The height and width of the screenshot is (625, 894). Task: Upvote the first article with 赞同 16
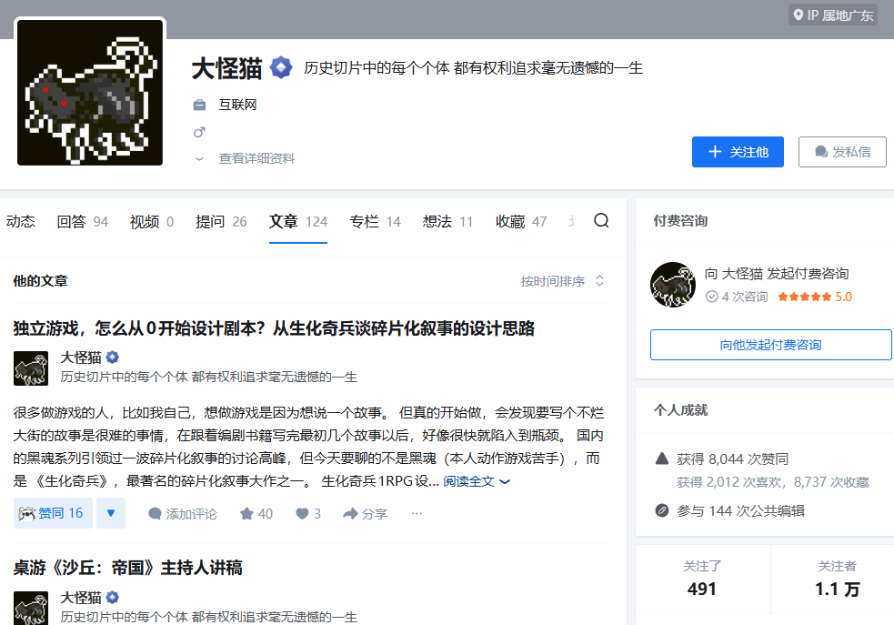point(53,513)
